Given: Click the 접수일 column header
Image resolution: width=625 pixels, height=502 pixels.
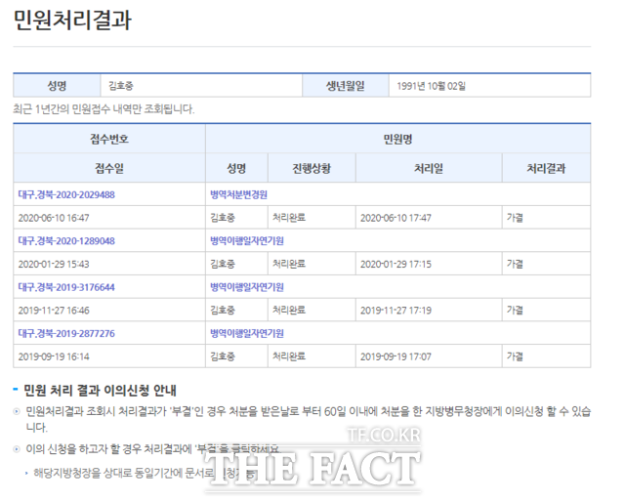Looking at the screenshot, I should point(109,168).
